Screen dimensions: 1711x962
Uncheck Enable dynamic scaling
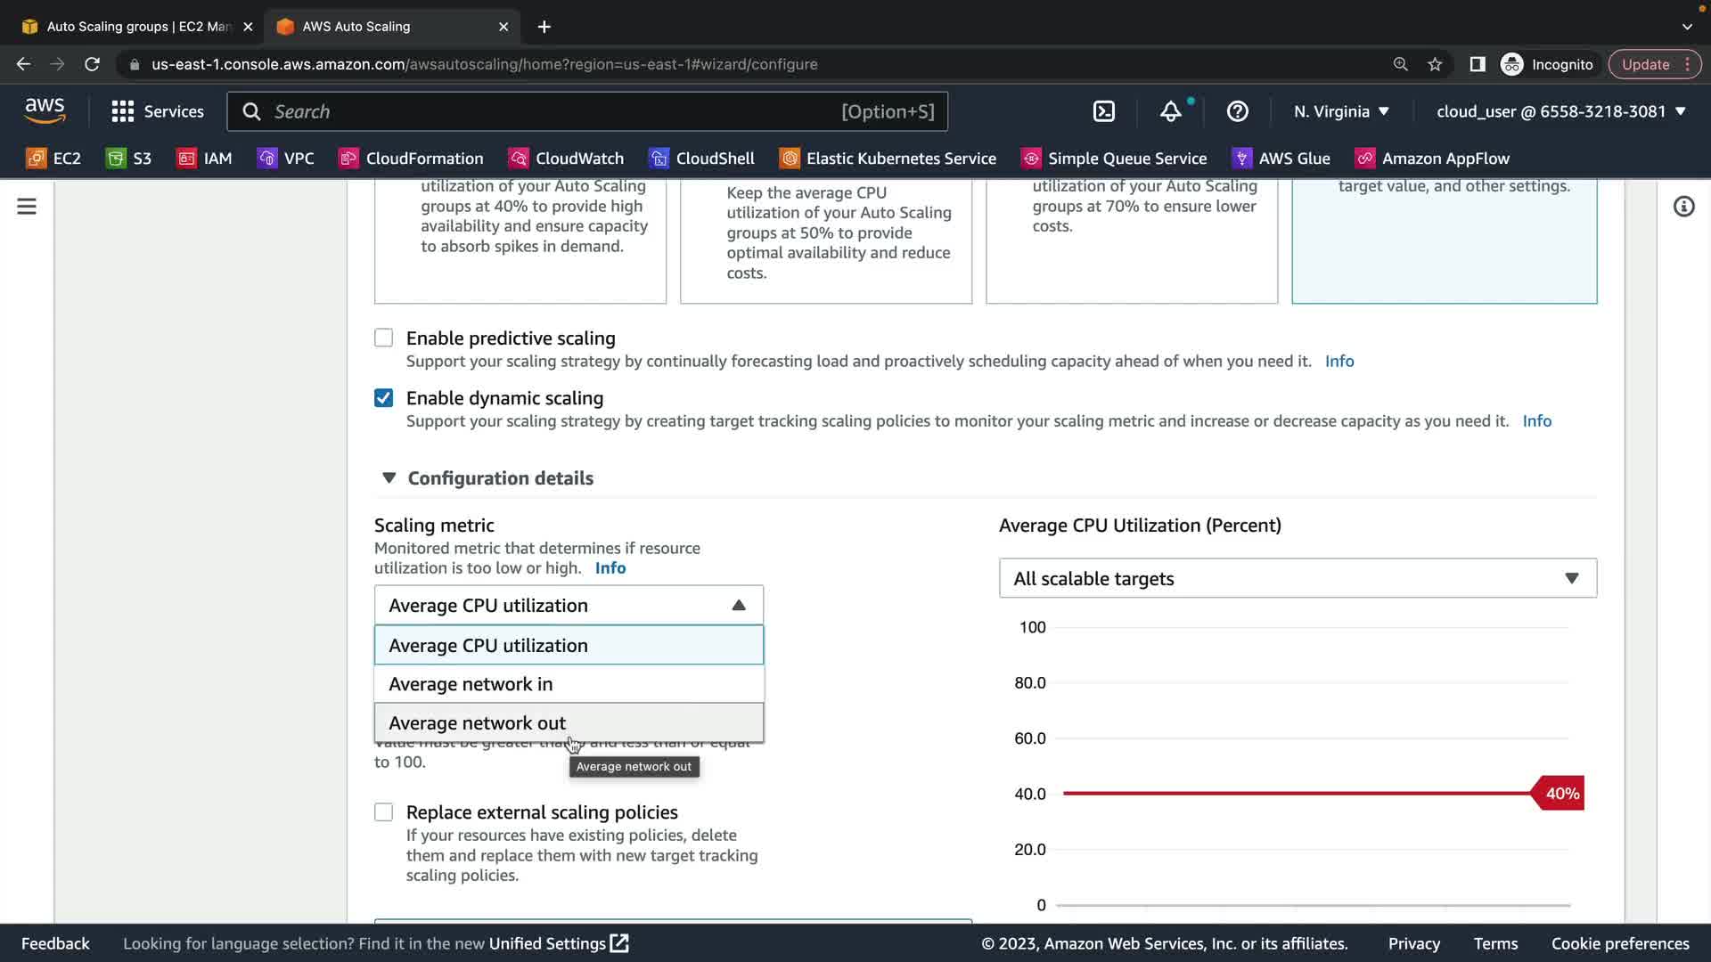(x=383, y=398)
